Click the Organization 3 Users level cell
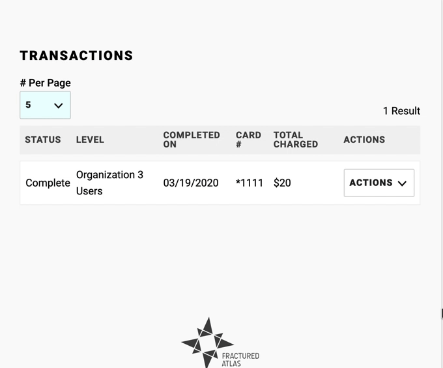The image size is (443, 368). 109,183
